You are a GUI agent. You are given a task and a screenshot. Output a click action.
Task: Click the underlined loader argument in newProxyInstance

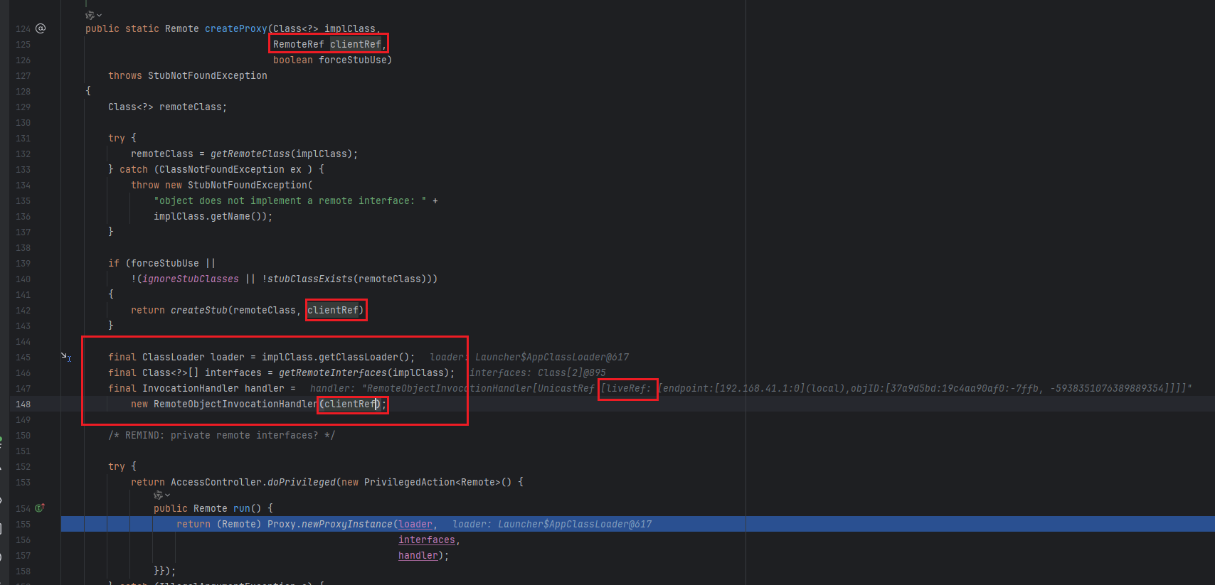415,525
